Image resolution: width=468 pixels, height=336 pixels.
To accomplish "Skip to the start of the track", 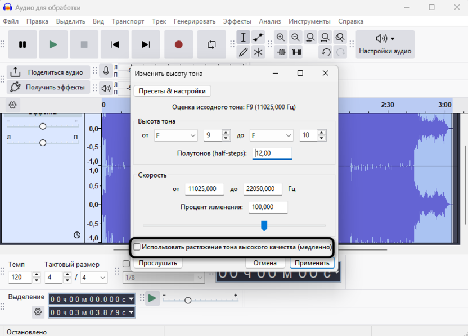I will click(115, 44).
